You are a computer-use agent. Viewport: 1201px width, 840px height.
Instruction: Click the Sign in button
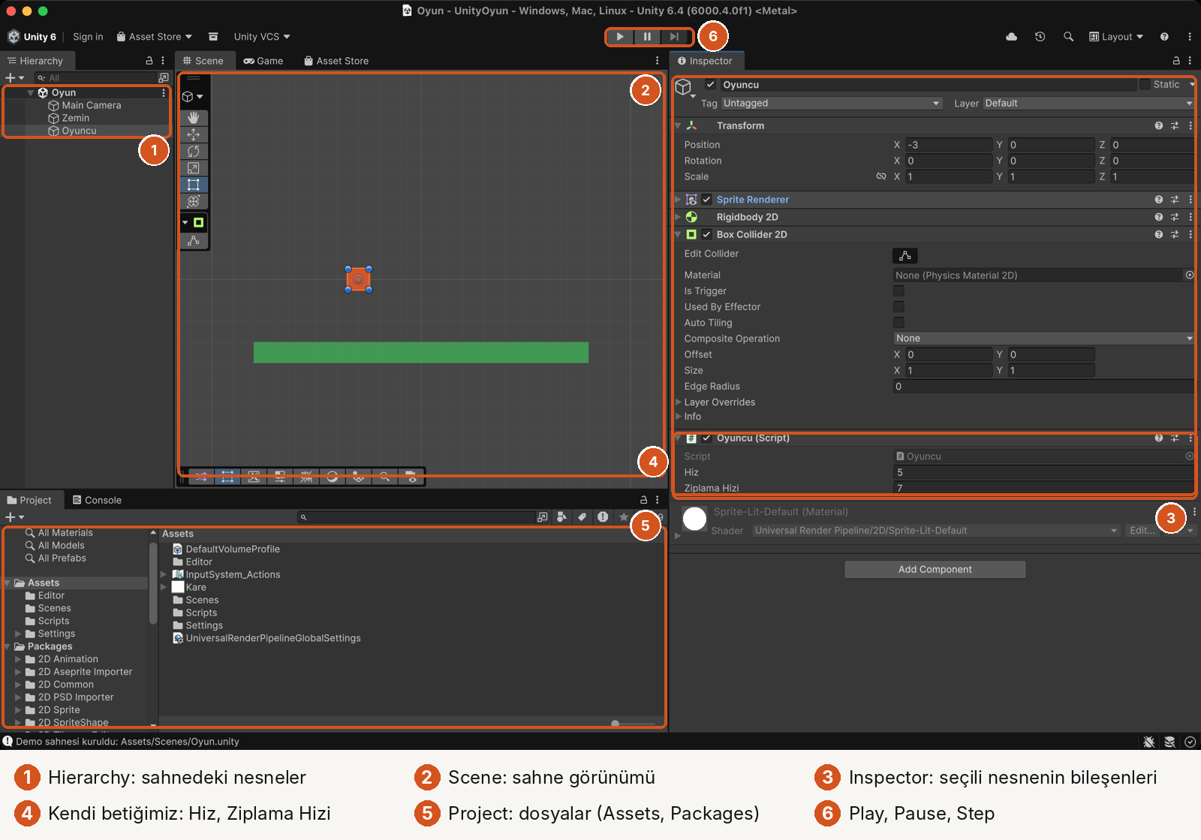[x=88, y=37]
